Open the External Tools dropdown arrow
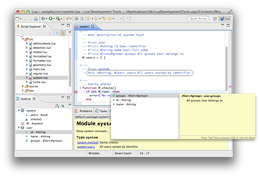259x177 pixels. [62, 19]
